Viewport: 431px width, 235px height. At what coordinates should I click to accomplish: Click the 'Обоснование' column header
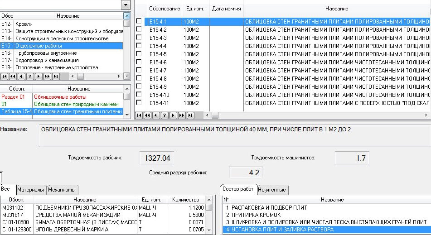[x=165, y=9]
